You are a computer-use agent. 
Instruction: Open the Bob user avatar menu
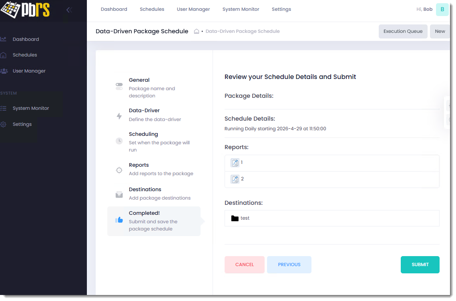pyautogui.click(x=442, y=9)
